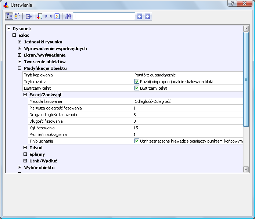Switch to alphabetical A-Z sort view

pyautogui.click(x=17, y=16)
